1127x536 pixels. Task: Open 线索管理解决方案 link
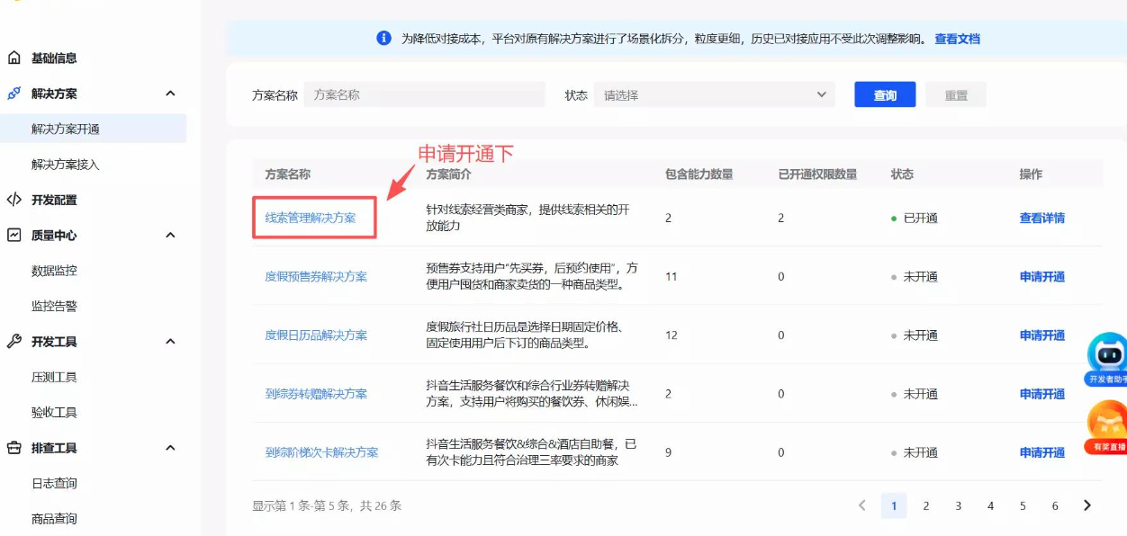point(311,218)
